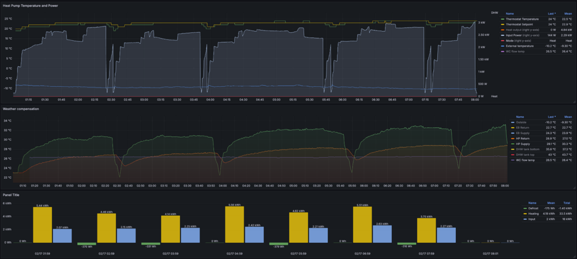
Task: Sort top legend by Mean column
Action: point(569,14)
